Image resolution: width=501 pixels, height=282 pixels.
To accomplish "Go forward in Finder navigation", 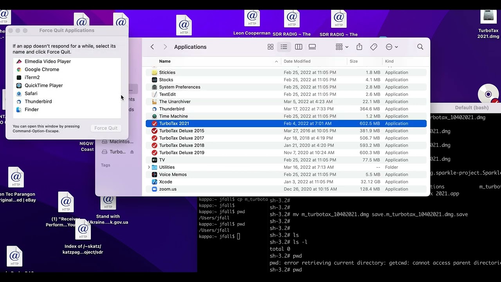I will [x=165, y=47].
